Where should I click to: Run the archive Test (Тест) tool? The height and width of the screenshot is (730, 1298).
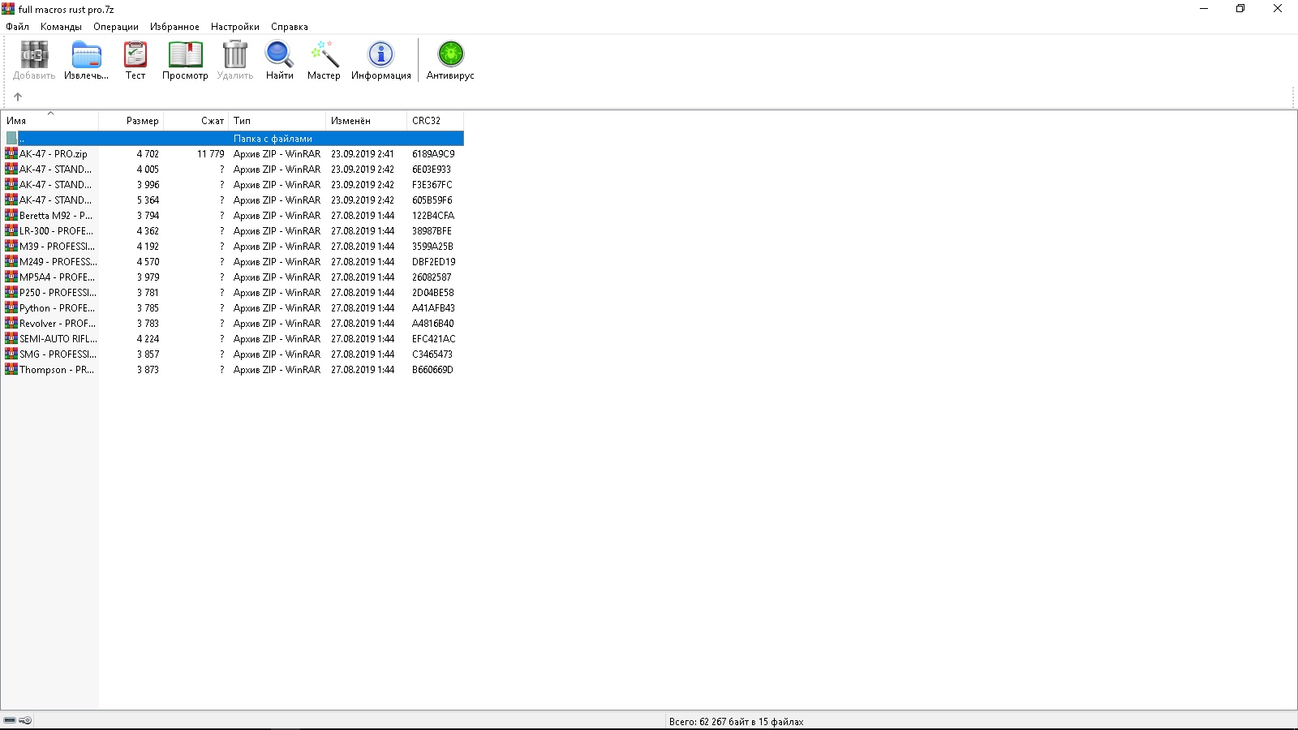[135, 61]
